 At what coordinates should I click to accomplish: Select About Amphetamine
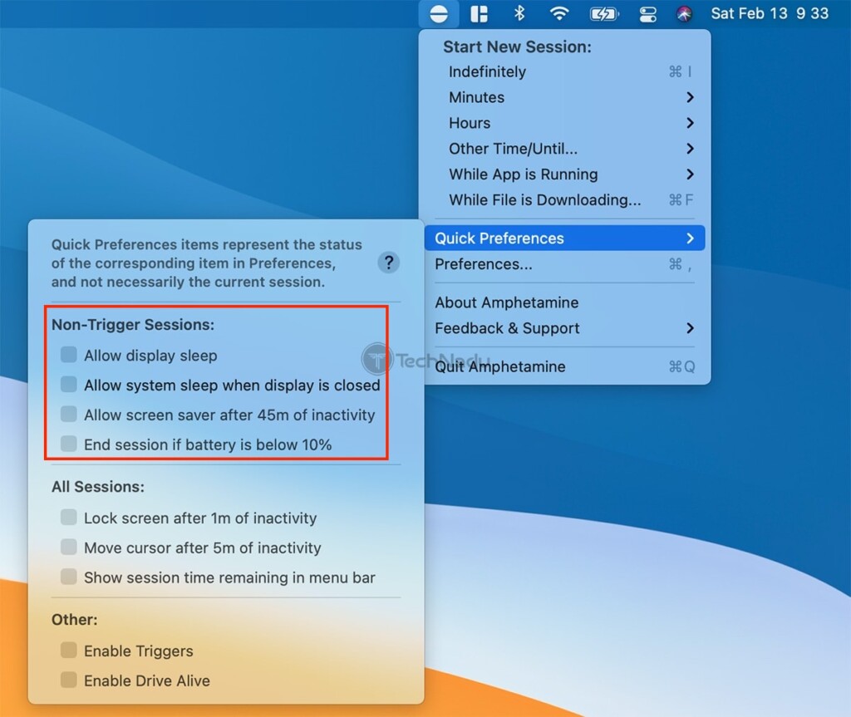pyautogui.click(x=564, y=302)
